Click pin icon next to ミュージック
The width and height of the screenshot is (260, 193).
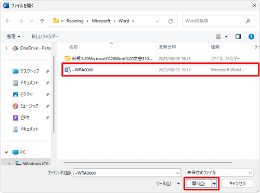click(47, 106)
